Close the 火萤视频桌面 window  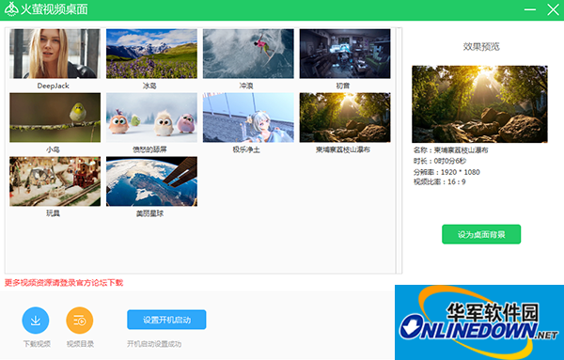click(x=553, y=9)
